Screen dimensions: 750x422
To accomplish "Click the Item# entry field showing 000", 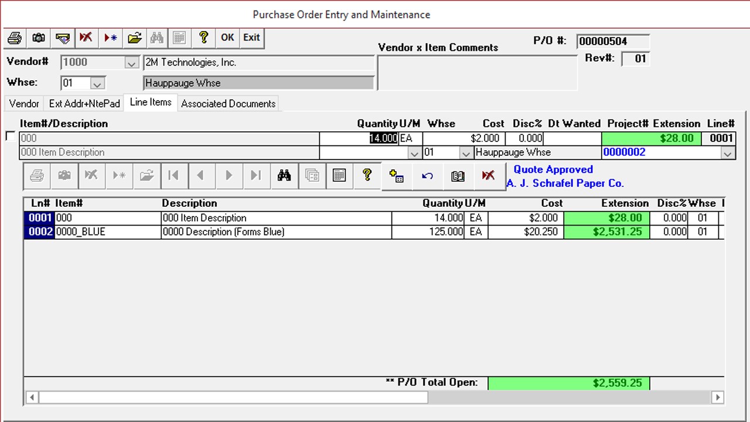I will (169, 138).
